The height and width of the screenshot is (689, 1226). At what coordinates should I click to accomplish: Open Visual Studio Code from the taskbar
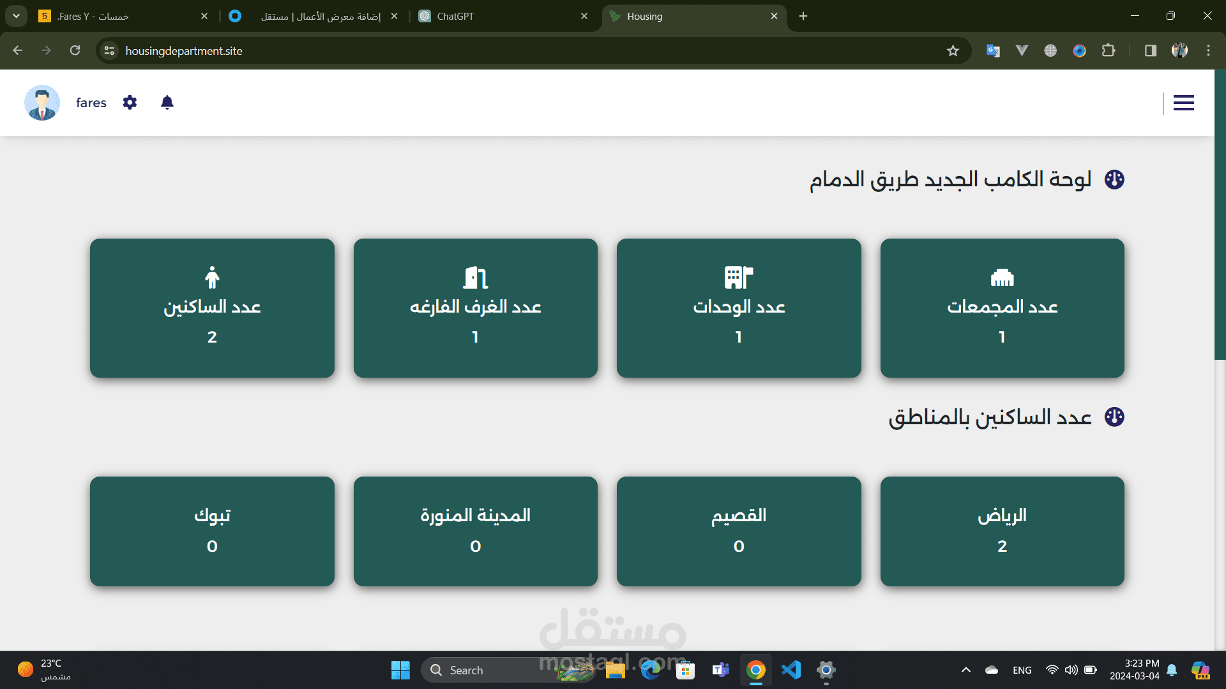click(791, 670)
